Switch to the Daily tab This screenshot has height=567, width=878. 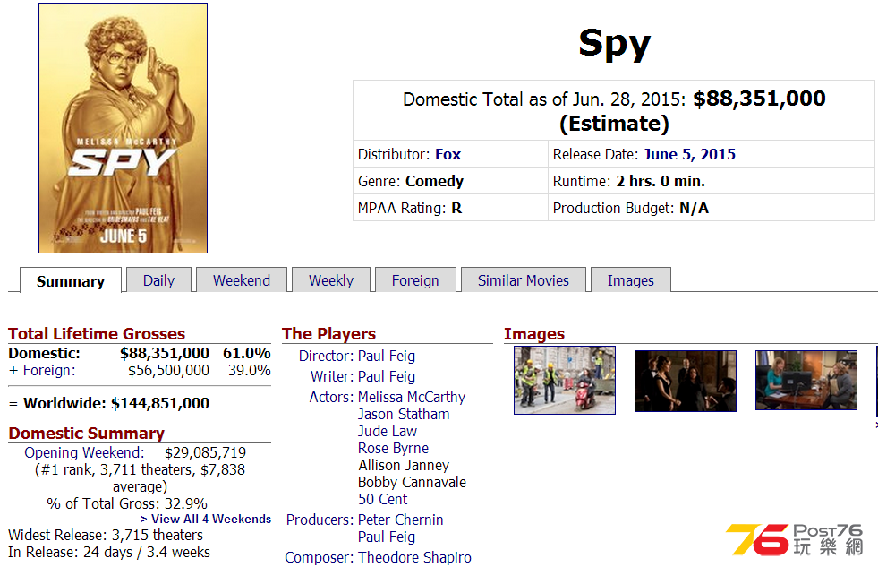(159, 280)
